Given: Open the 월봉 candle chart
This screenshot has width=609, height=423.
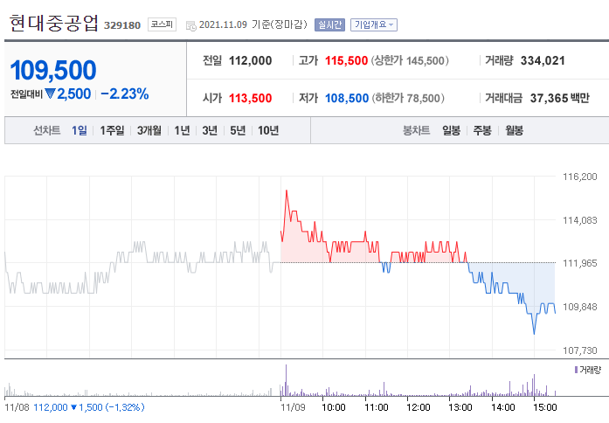Looking at the screenshot, I should [x=514, y=130].
